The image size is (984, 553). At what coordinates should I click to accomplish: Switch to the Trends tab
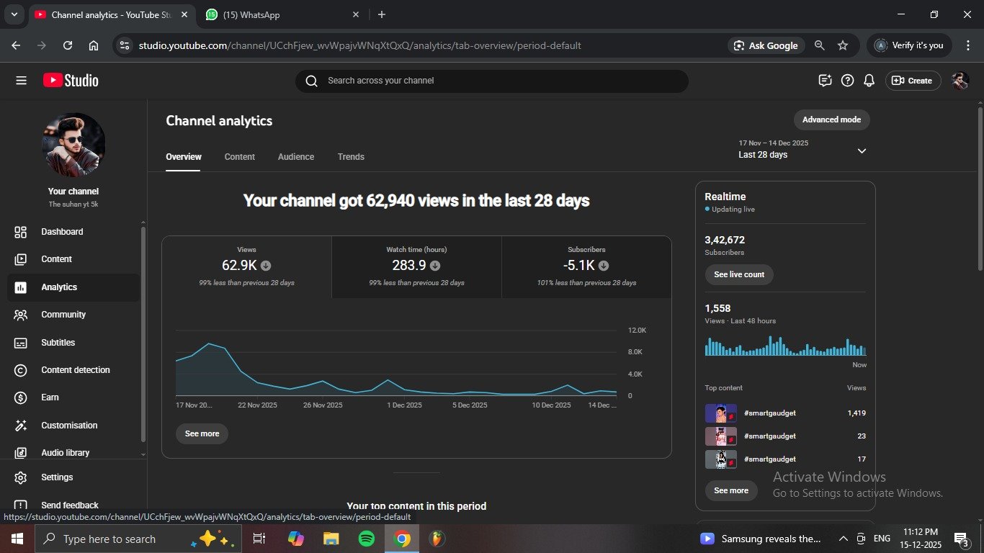351,157
